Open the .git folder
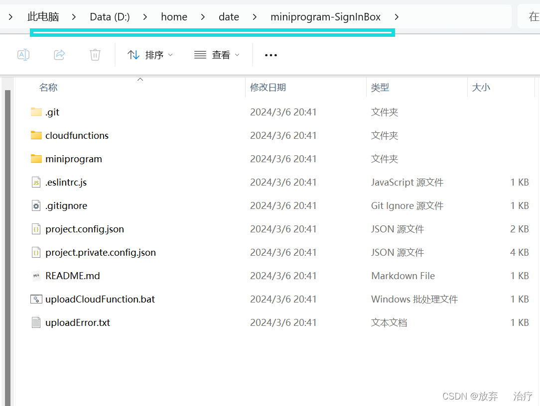The width and height of the screenshot is (540, 406). pos(52,112)
